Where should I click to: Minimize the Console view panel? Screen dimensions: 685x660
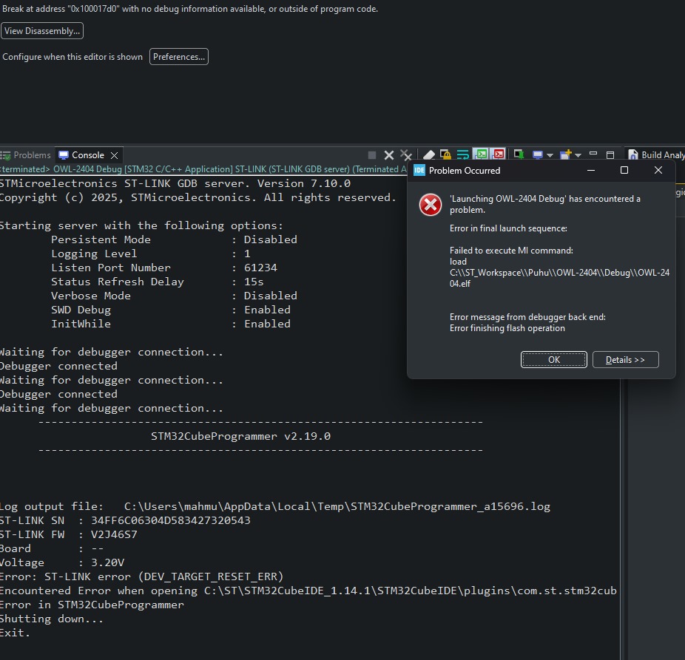[593, 154]
